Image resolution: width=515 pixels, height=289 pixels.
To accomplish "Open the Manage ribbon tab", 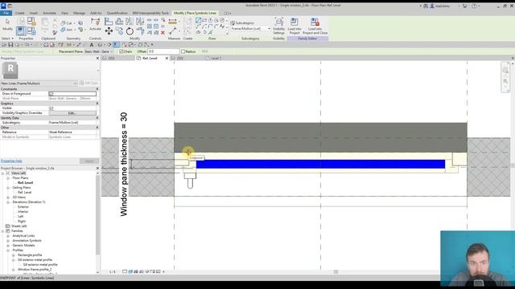I will [x=79, y=13].
